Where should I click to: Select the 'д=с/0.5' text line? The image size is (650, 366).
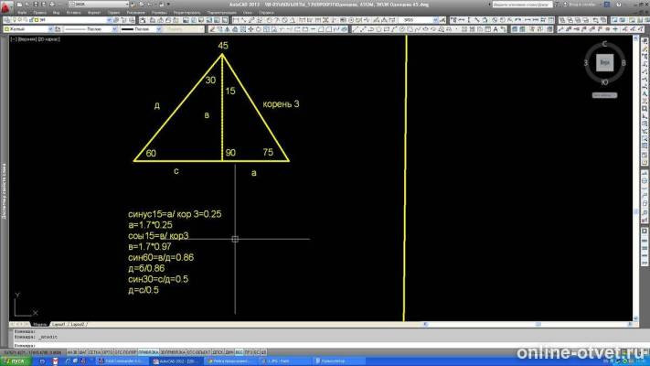tap(144, 290)
